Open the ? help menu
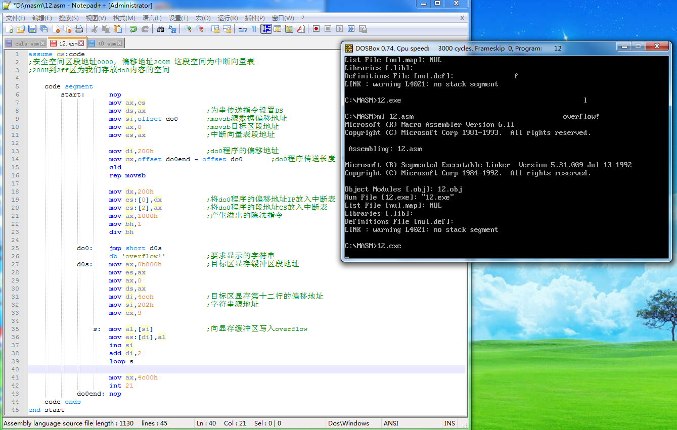Viewport: 677px width, 430px height. 303,18
